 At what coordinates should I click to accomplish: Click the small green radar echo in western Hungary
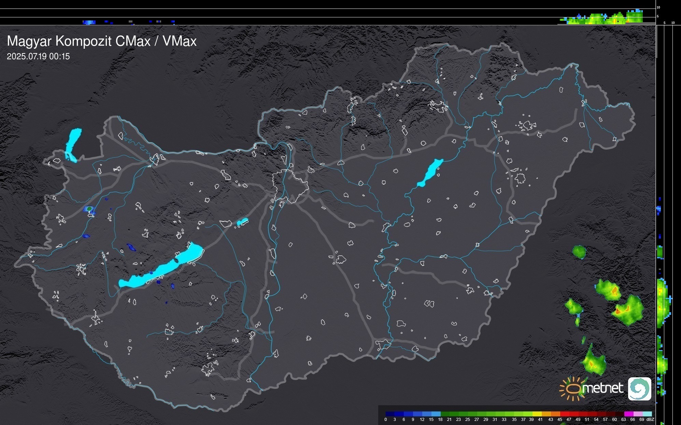coord(89,208)
